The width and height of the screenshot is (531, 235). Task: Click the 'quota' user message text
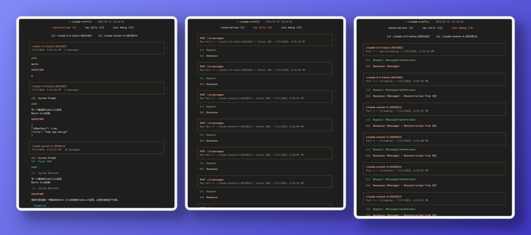click(x=35, y=64)
